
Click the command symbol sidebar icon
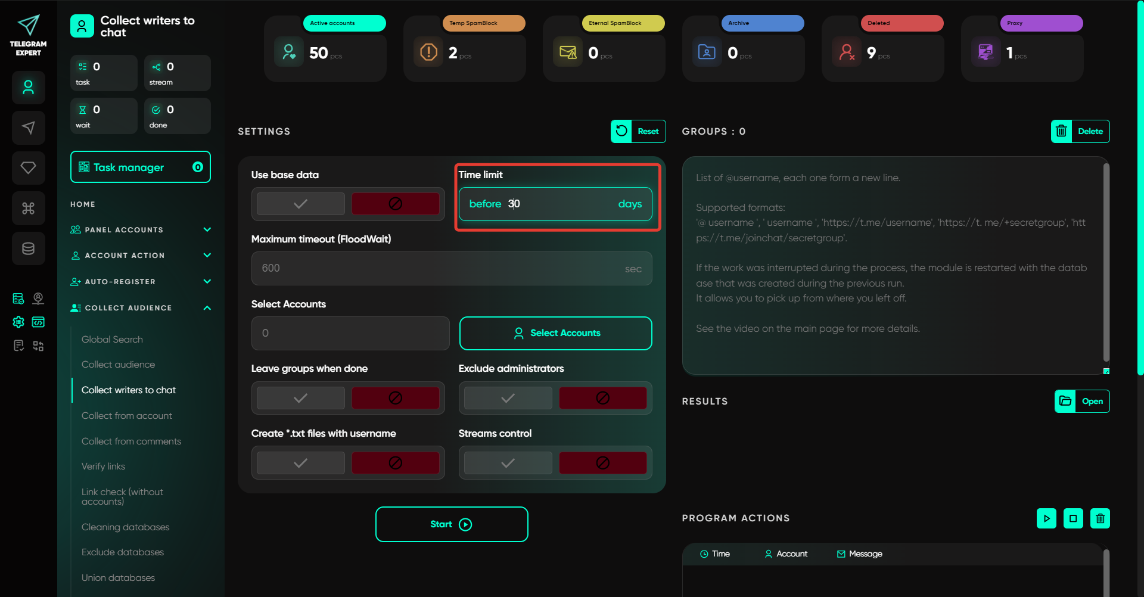(x=28, y=208)
